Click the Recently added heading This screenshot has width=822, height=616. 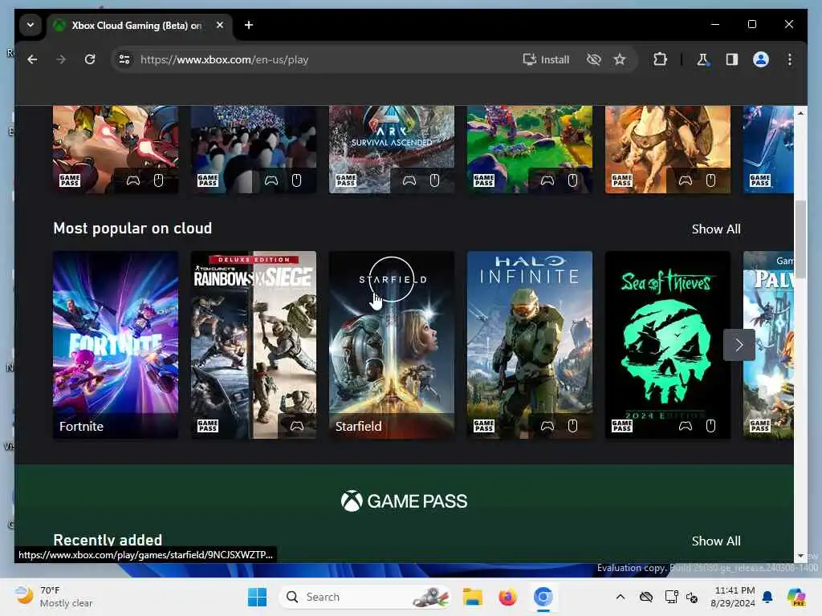(108, 540)
